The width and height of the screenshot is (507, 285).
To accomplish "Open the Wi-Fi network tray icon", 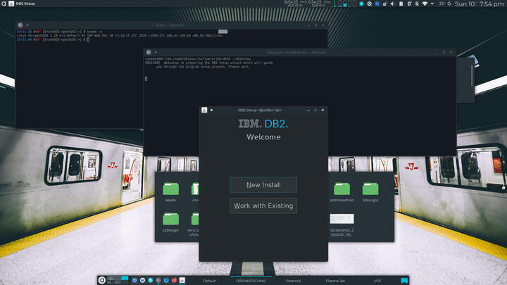I will coord(425,4).
